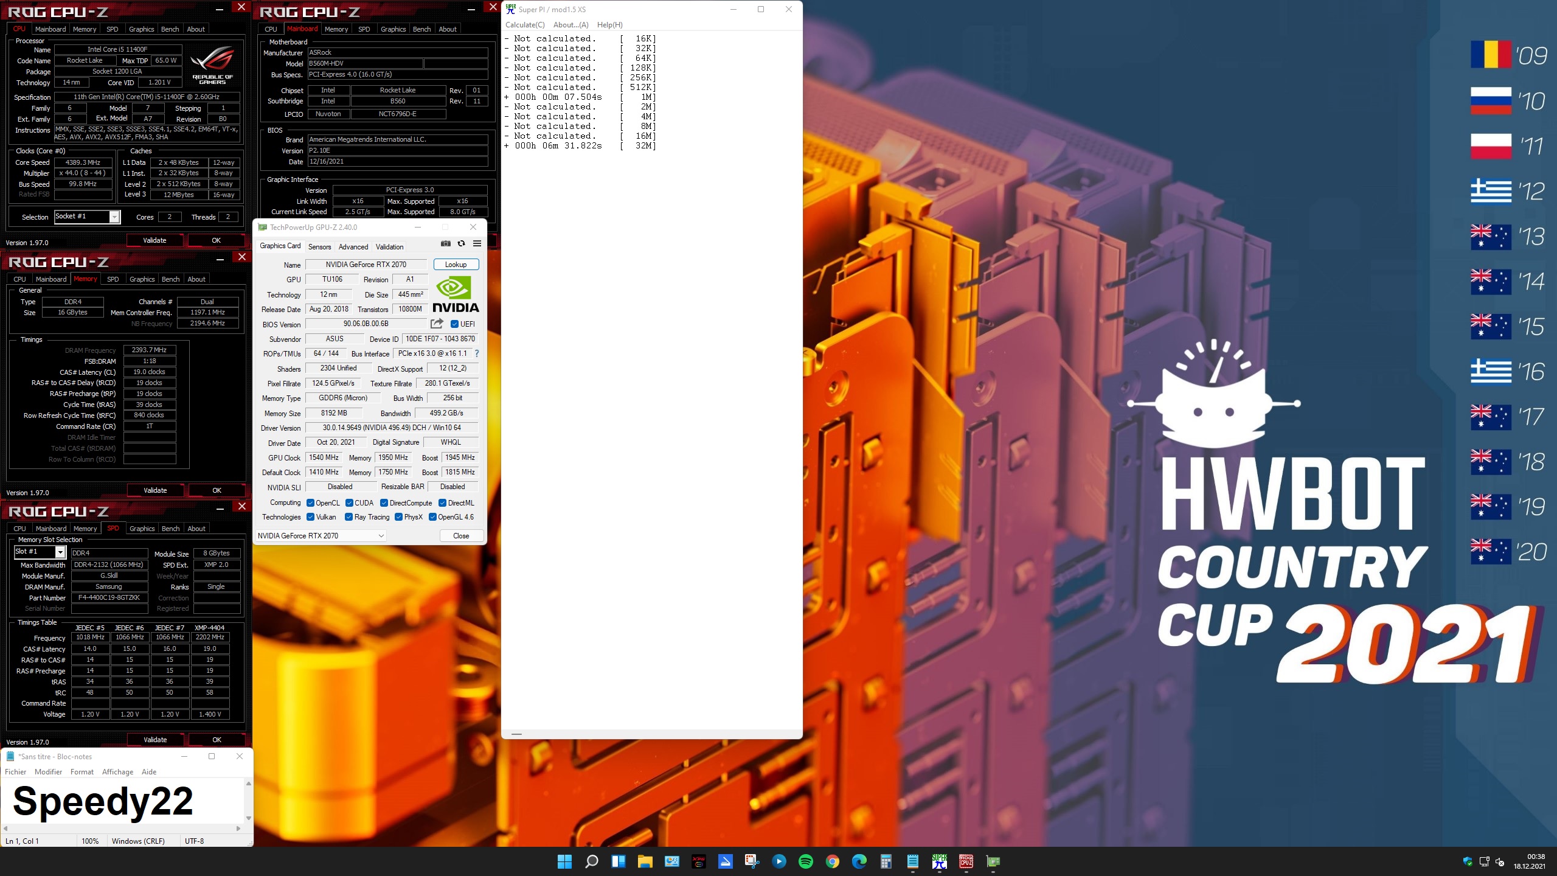Open Bench tab in the SPD CPU-Z window
The width and height of the screenshot is (1557, 876).
(x=170, y=529)
